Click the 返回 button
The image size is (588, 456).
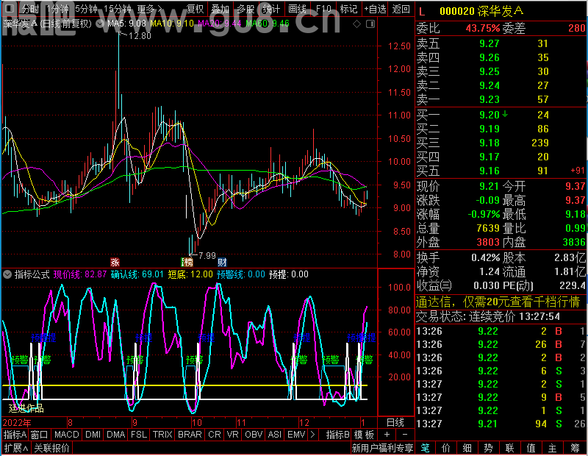point(401,9)
